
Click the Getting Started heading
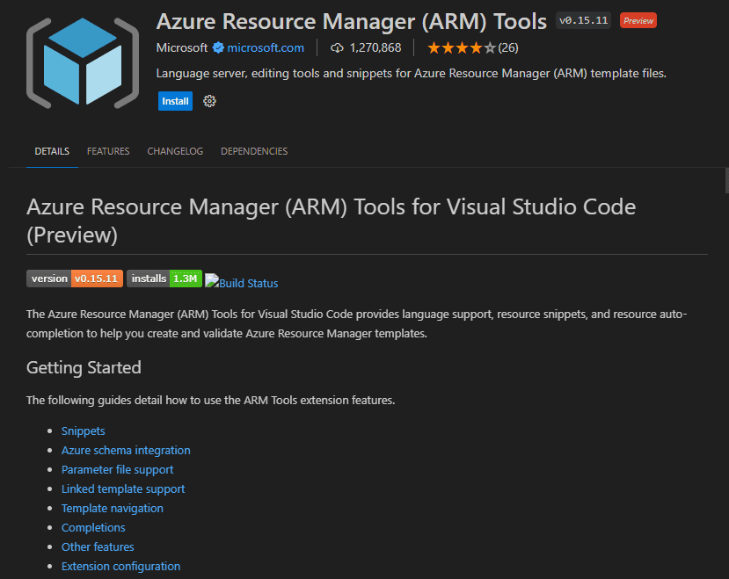(84, 367)
